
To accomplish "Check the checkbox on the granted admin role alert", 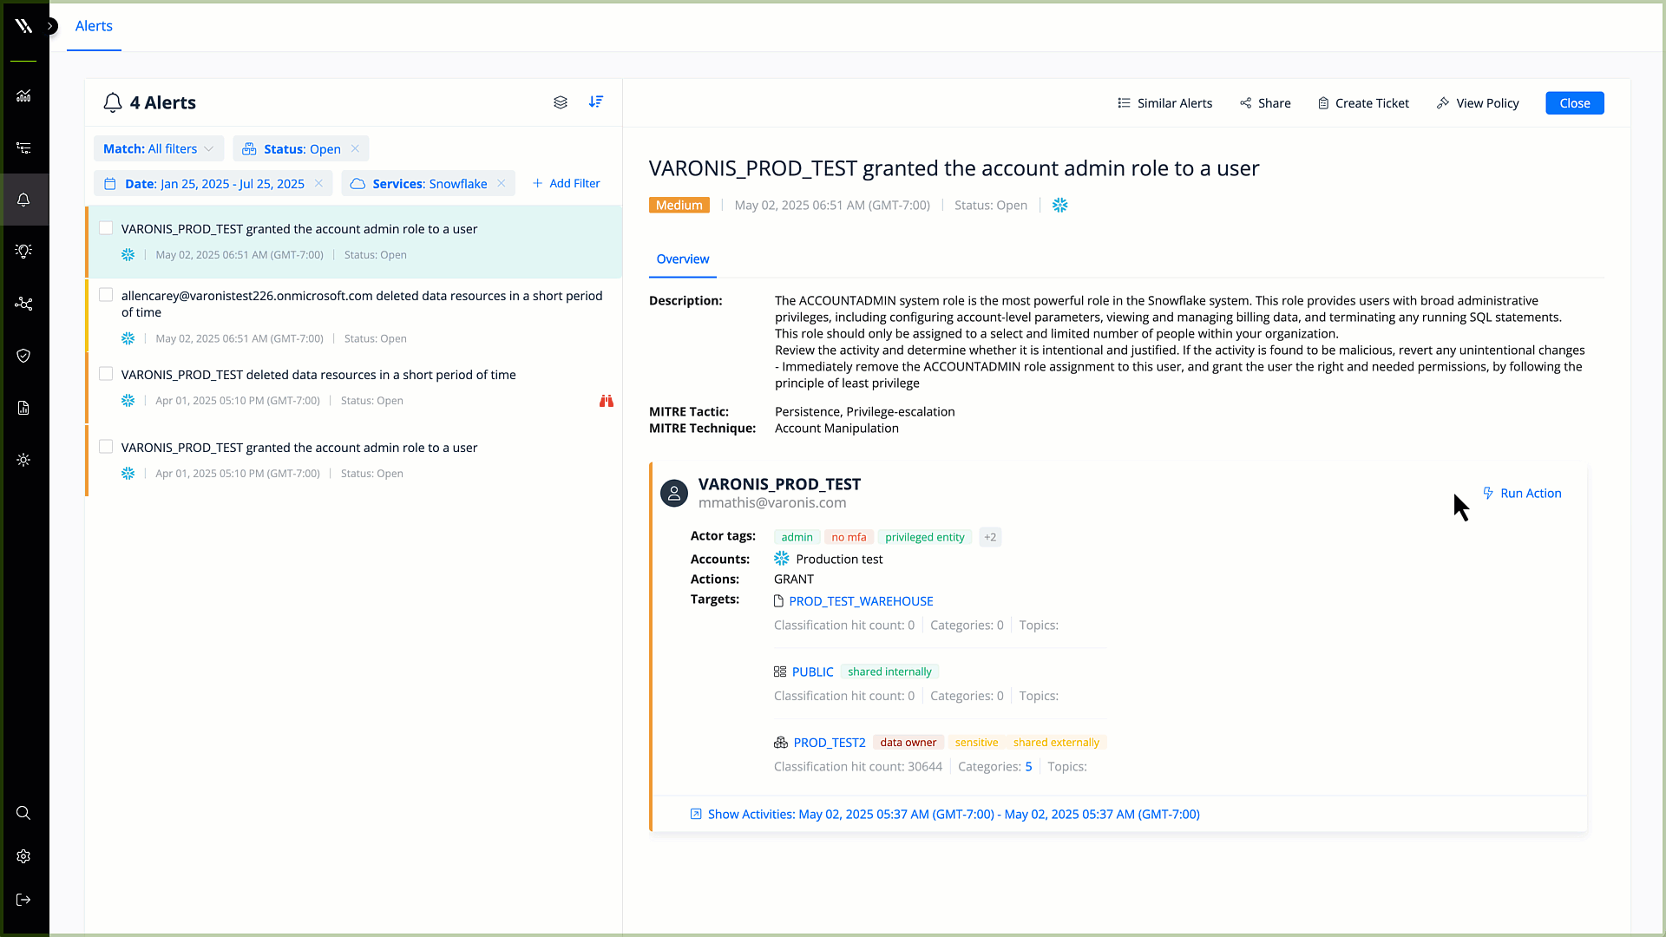I will tap(105, 227).
